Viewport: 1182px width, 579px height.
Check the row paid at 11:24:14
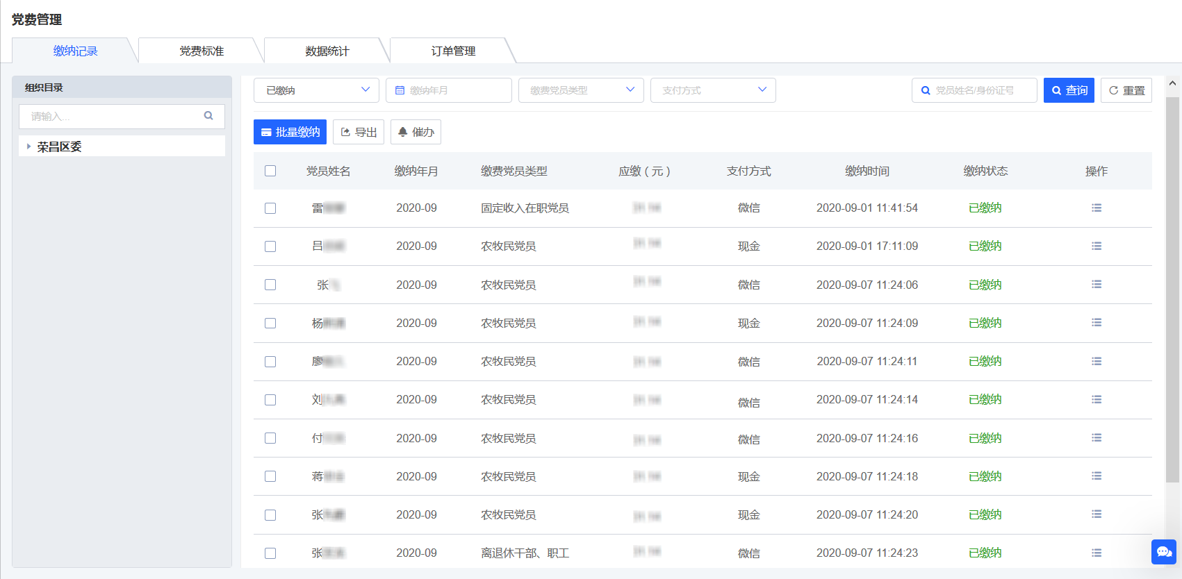tap(270, 400)
